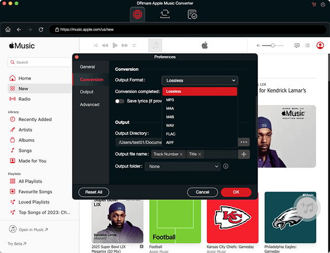Skip to next track
The image size is (330, 253).
tap(125, 46)
